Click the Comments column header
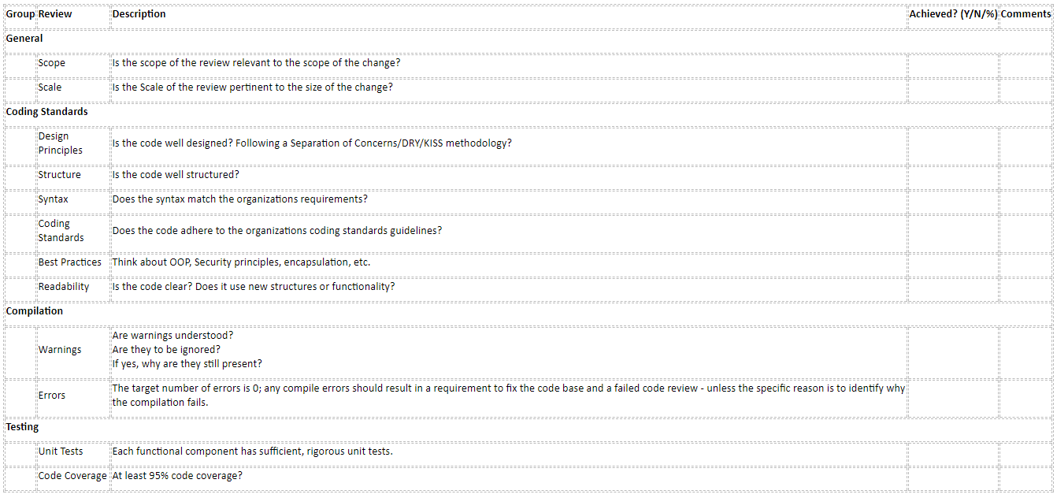Image resolution: width=1057 pixels, height=498 pixels. point(1025,14)
